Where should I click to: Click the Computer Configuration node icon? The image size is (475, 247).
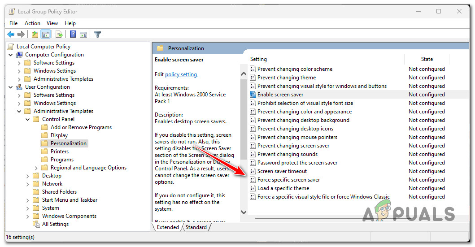point(19,55)
